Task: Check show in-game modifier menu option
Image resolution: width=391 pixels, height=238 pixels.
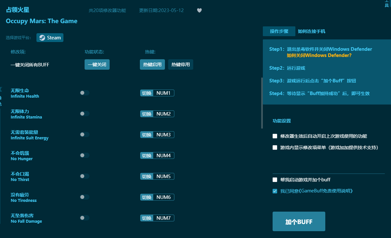Action: [275, 147]
